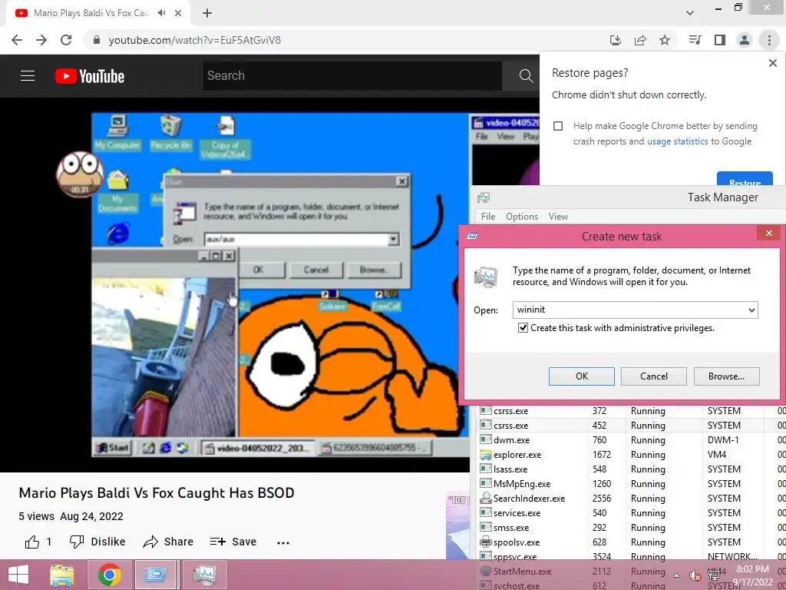Viewport: 786px width, 590px height.
Task: Select csrss.exe row with PID 372
Action: pos(632,411)
